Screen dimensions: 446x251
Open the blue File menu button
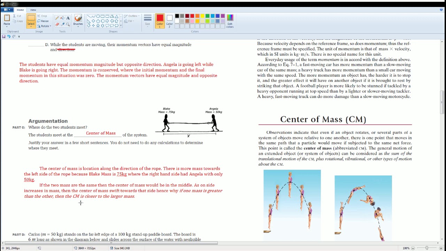tap(7, 10)
